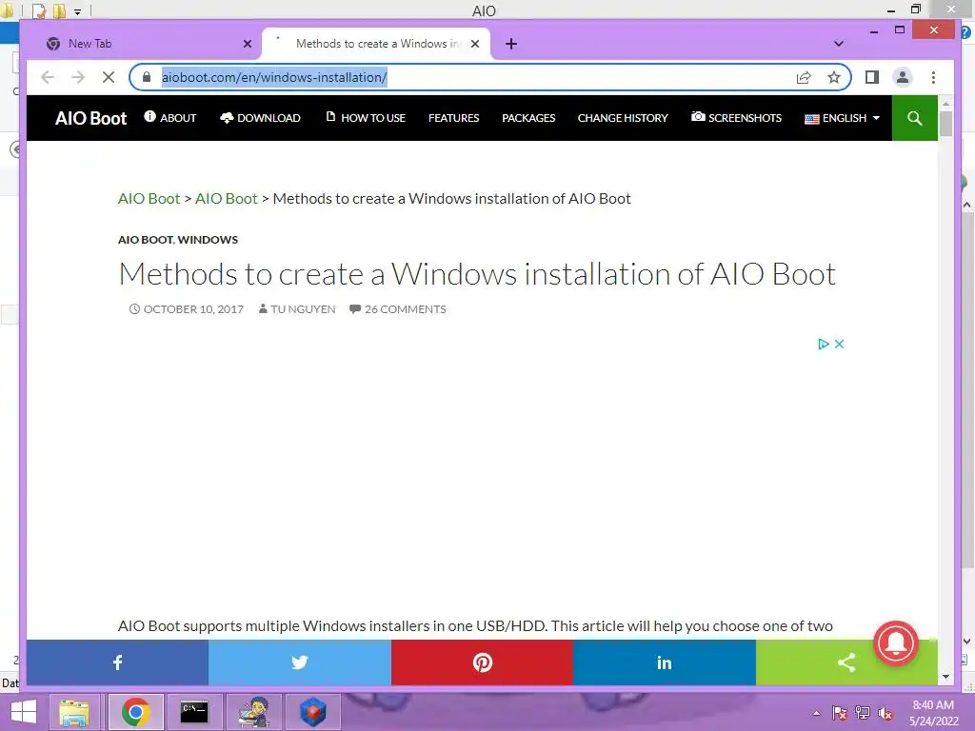975x731 pixels.
Task: Open the Action Center flag icon
Action: 840,713
